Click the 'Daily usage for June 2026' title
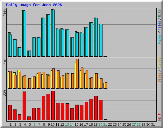Image resolution: width=163 pixels, height=128 pixels. 34,5
